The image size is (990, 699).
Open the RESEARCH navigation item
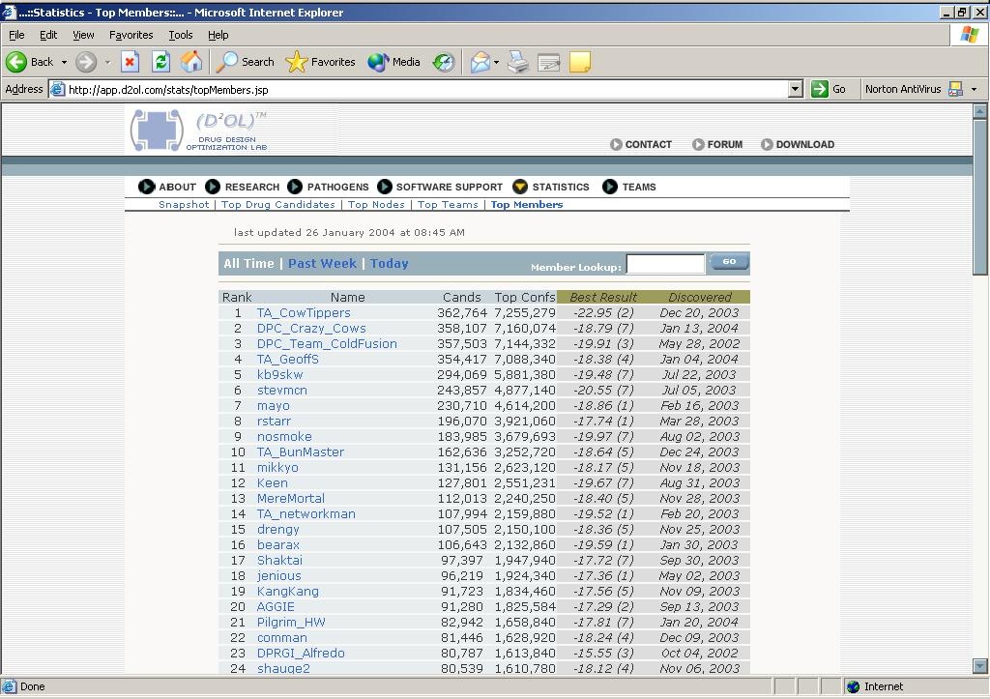click(243, 187)
